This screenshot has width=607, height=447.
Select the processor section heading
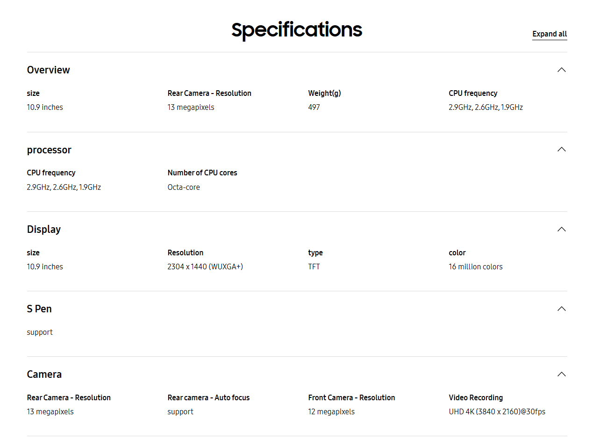coord(49,150)
